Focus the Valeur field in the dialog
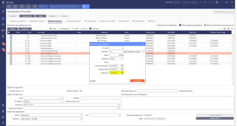The width and height of the screenshot is (237, 126). 116,55
